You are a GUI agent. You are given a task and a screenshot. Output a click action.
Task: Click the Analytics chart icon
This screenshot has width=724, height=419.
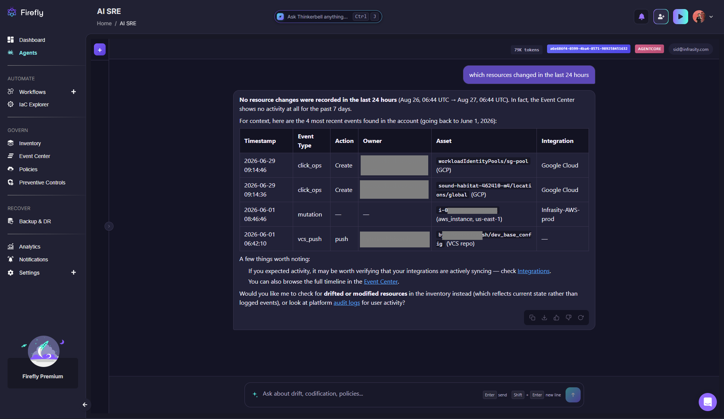tap(11, 246)
